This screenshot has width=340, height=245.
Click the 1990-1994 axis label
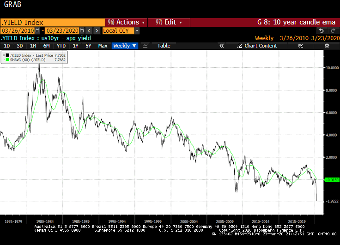[x=117, y=221]
